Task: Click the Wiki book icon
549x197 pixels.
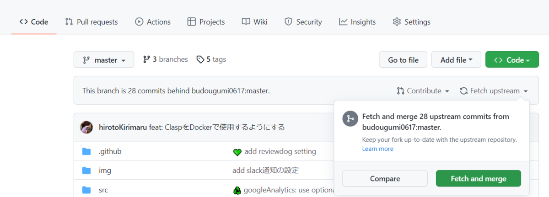Action: pos(246,21)
